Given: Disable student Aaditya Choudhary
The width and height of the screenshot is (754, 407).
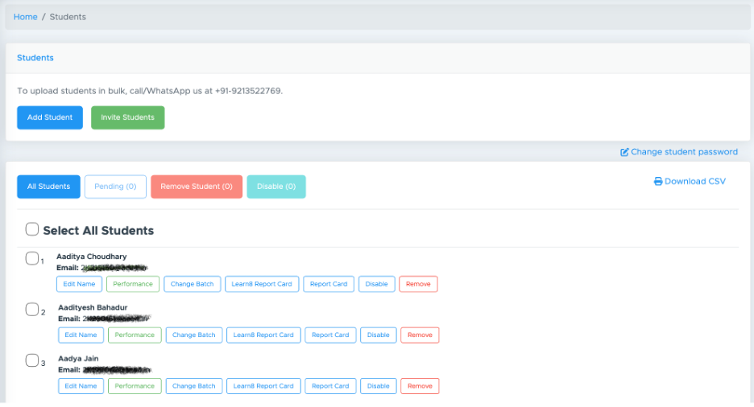Looking at the screenshot, I should [377, 284].
